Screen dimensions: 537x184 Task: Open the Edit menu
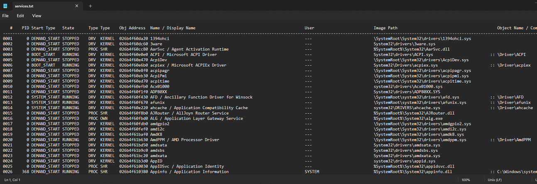pos(20,16)
